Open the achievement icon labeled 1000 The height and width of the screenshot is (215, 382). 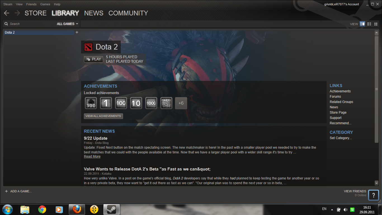tap(151, 103)
